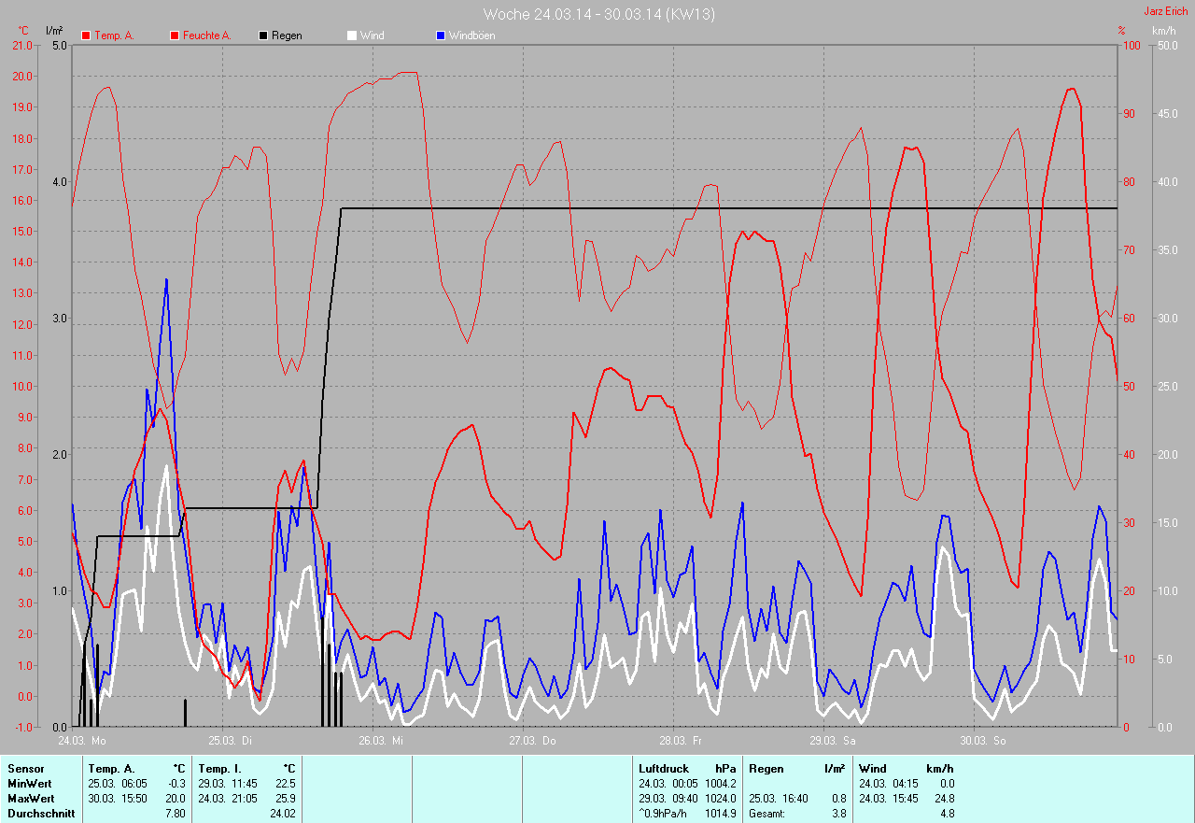The height and width of the screenshot is (823, 1195).
Task: Click the blue Windböen legend square
Action: point(441,35)
